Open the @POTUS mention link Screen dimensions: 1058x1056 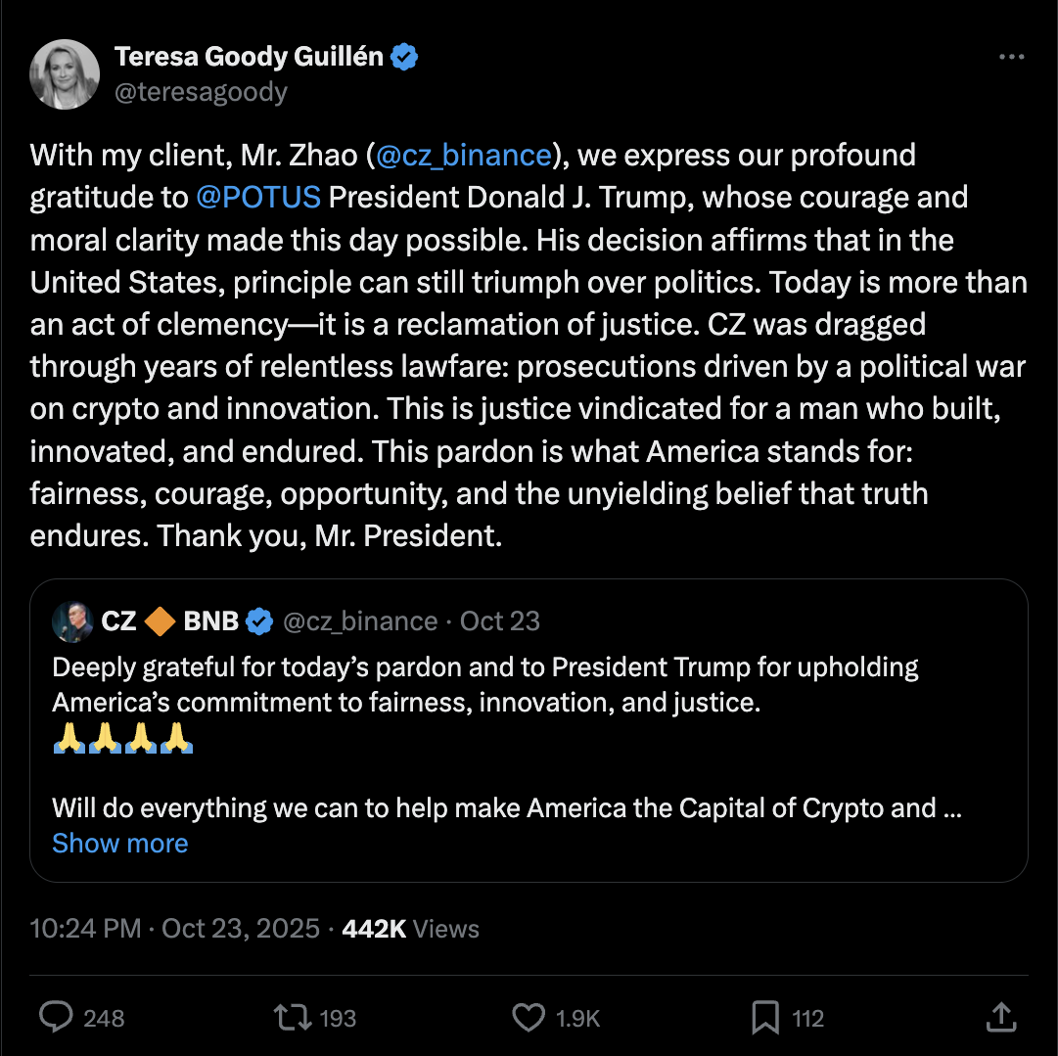pos(257,197)
